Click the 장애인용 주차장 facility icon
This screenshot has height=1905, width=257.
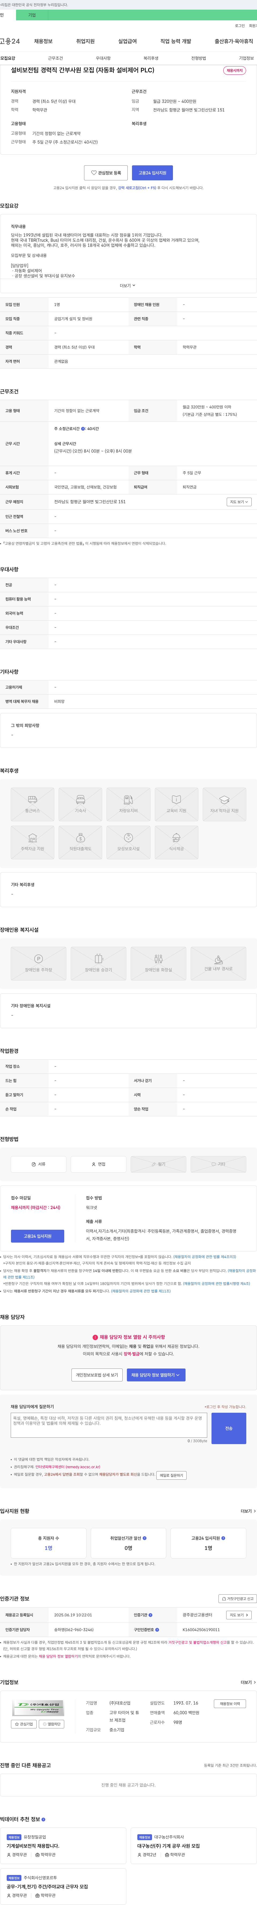point(38,964)
